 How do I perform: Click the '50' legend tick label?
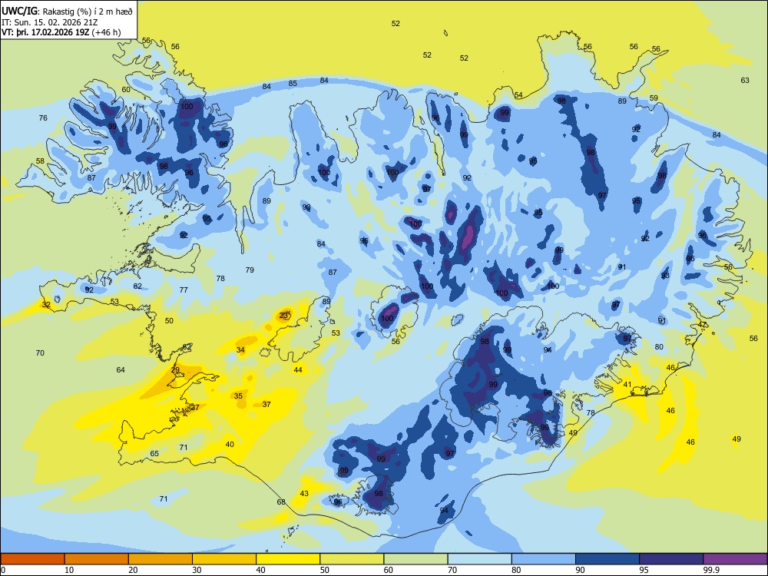325,570
